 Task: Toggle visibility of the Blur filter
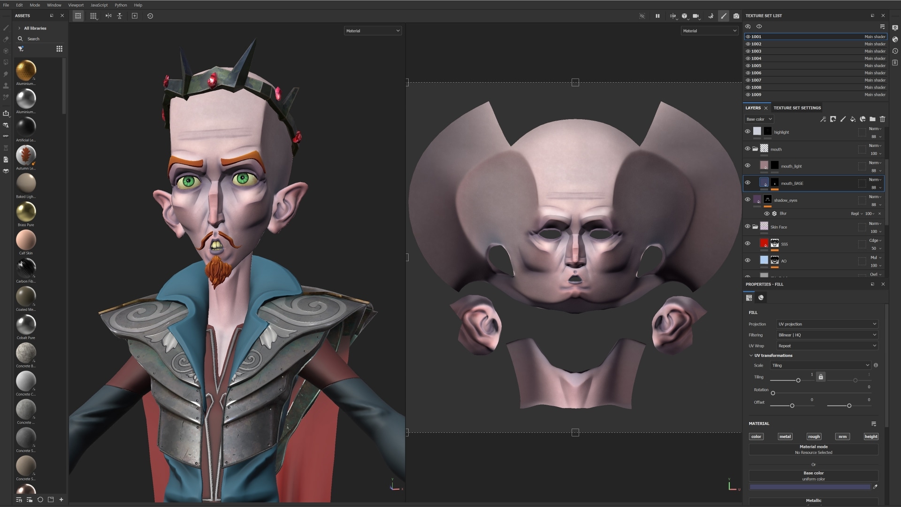(x=767, y=214)
